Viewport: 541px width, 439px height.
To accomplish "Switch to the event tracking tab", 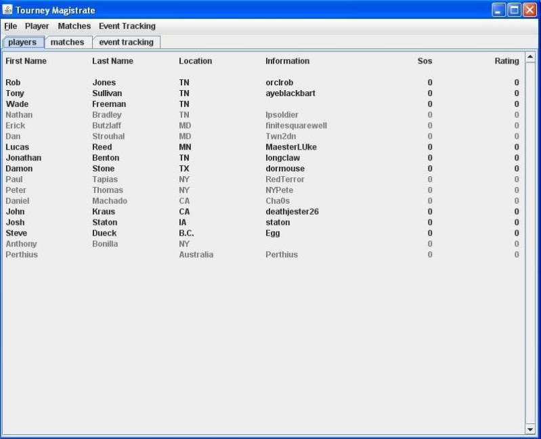I will (x=126, y=42).
